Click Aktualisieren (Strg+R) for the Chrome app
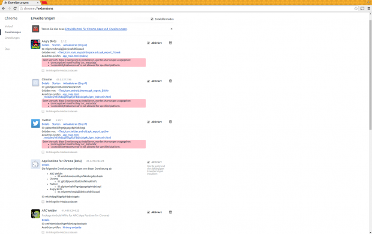 [x=75, y=83]
